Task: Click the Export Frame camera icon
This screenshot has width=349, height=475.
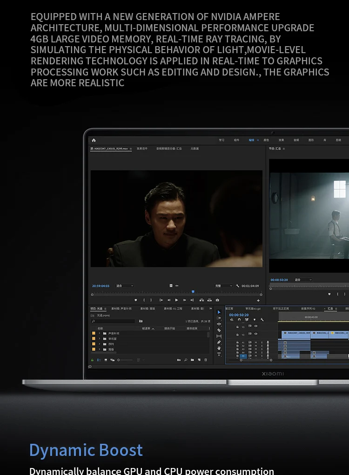Action: pyautogui.click(x=217, y=300)
